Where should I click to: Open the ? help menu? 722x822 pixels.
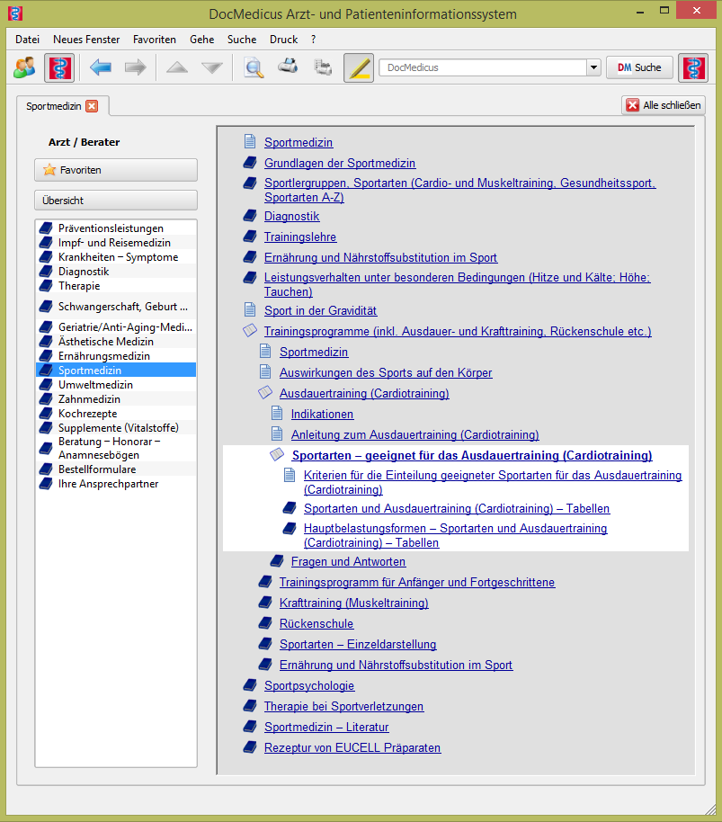[313, 40]
